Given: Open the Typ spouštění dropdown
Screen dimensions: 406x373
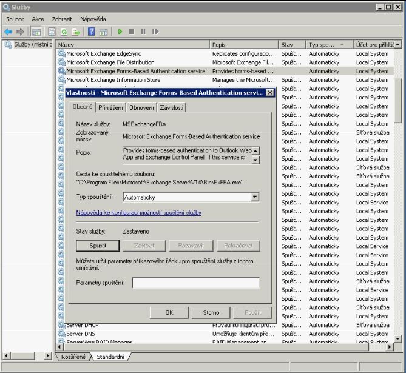Looking at the screenshot, I should 255,197.
